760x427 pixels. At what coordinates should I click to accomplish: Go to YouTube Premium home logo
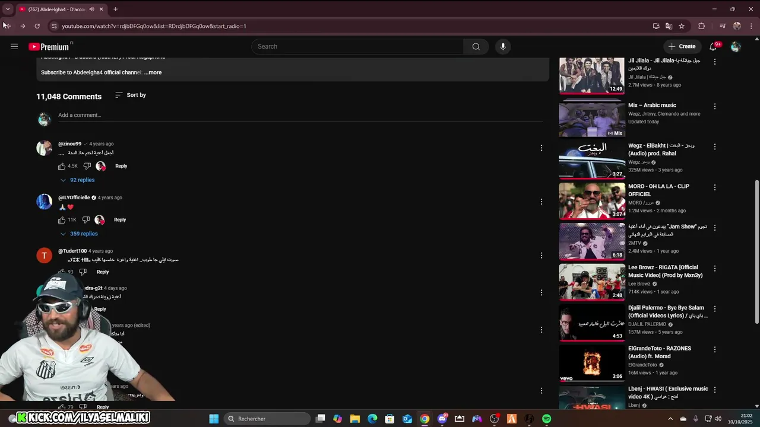click(49, 47)
